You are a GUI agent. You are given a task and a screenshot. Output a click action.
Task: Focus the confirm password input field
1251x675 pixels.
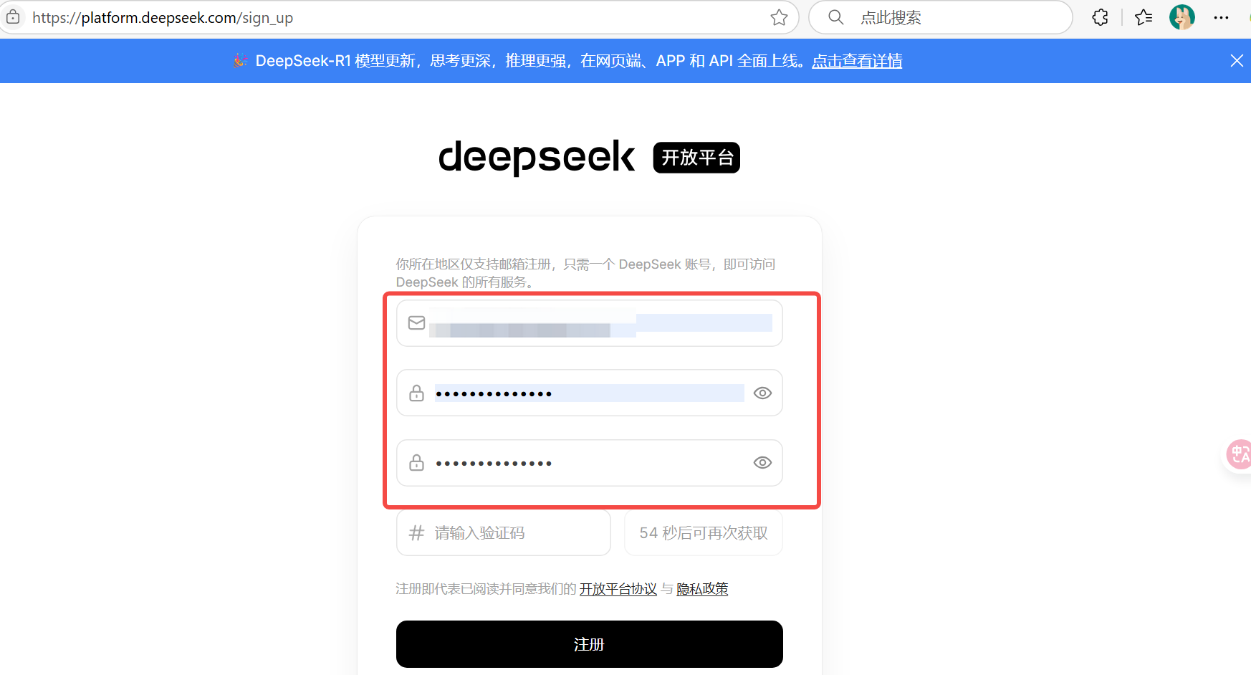(x=590, y=463)
